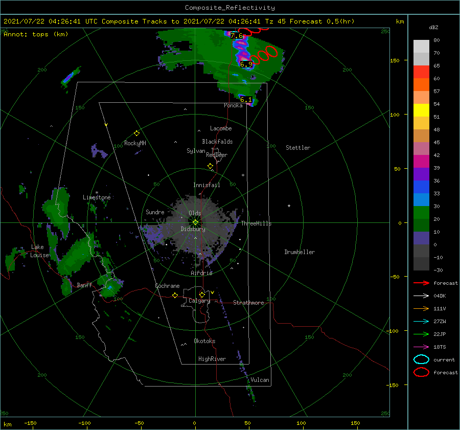Click the radar center diamond near Didsbury
The image size is (460, 430).
[195, 222]
